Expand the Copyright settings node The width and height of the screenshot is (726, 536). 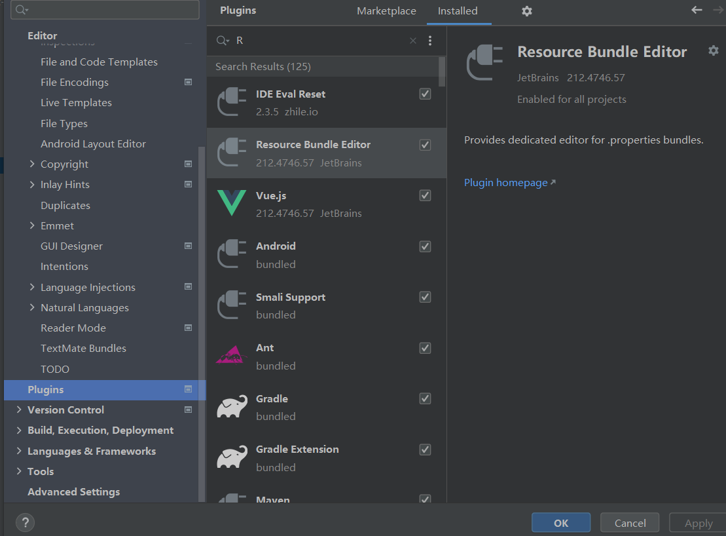click(32, 164)
